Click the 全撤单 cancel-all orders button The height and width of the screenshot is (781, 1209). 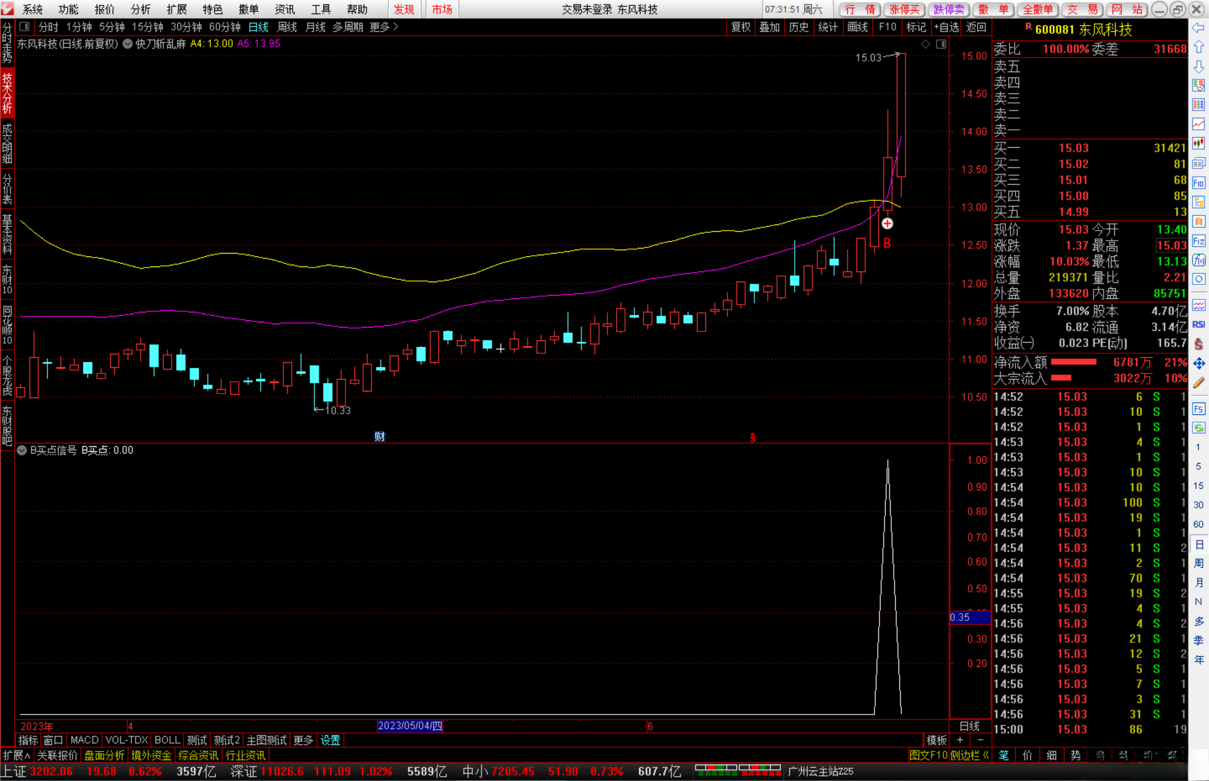pyautogui.click(x=1037, y=10)
